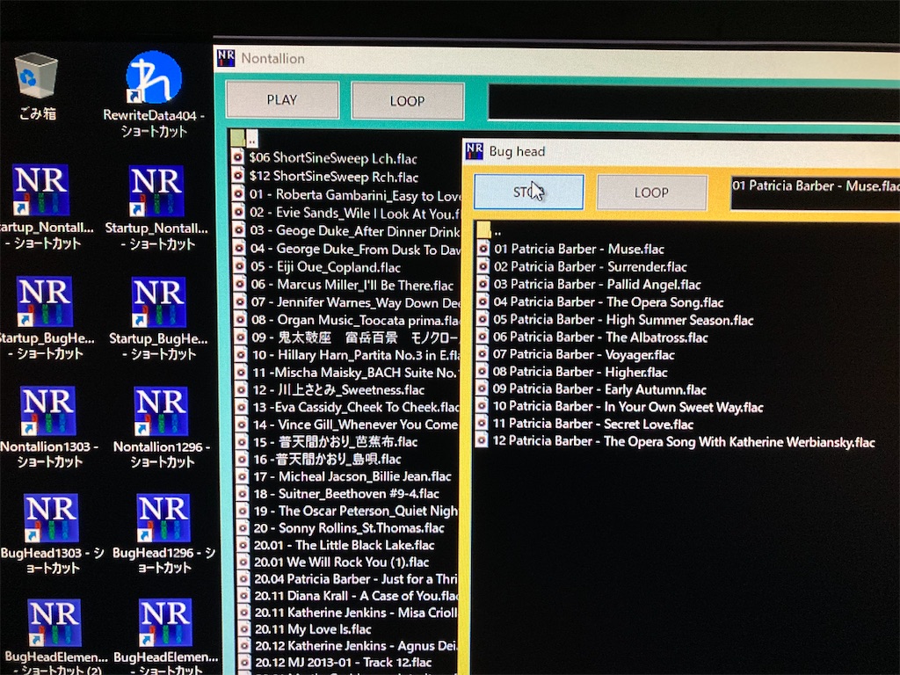Viewport: 900px width, 675px height.
Task: Select 07 Patricia Barber - Voyager.flac
Action: click(x=584, y=355)
